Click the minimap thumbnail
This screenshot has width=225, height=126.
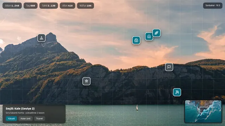[x=203, y=111]
